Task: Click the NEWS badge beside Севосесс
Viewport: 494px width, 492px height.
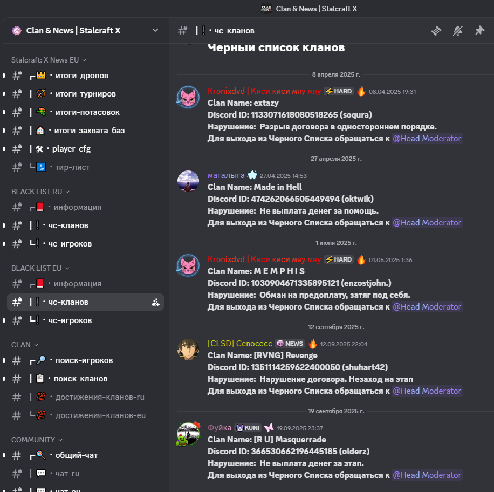Action: coord(290,344)
